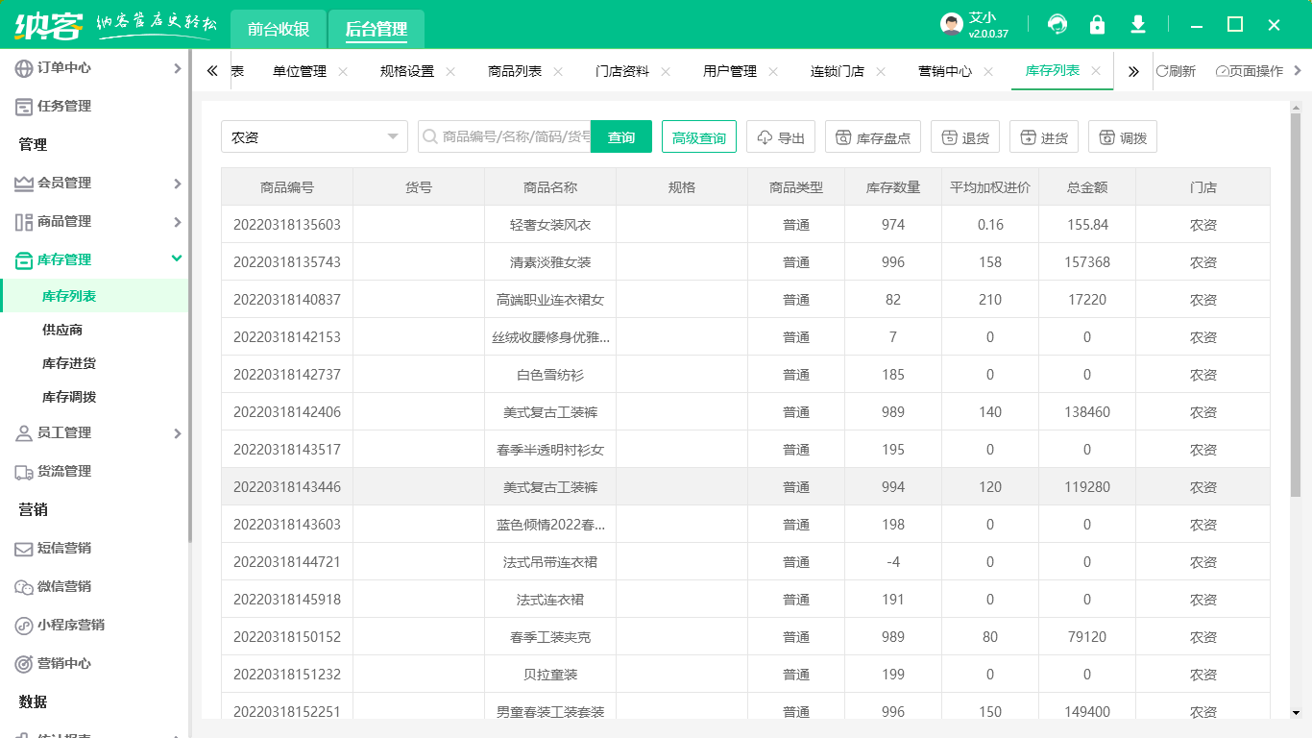This screenshot has height=738, width=1312.
Task: Close the 用户管理 tab
Action: click(x=773, y=71)
